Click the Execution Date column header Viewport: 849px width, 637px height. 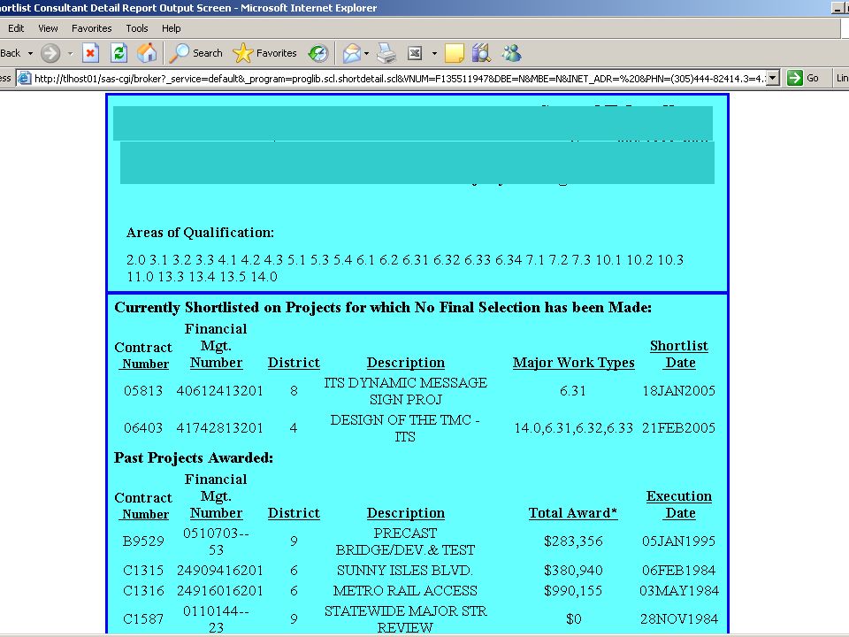[679, 505]
